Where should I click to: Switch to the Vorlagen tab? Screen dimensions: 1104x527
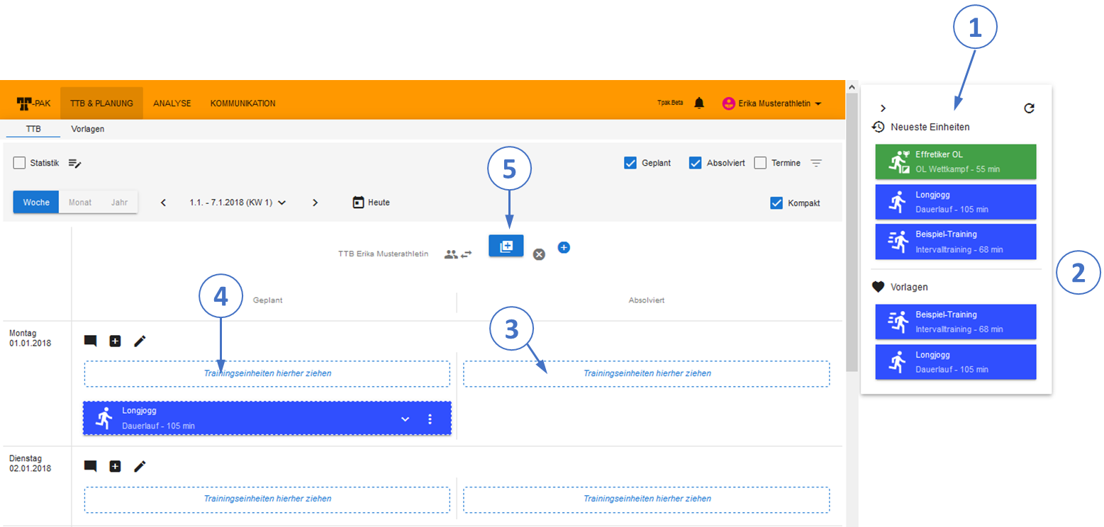[88, 129]
